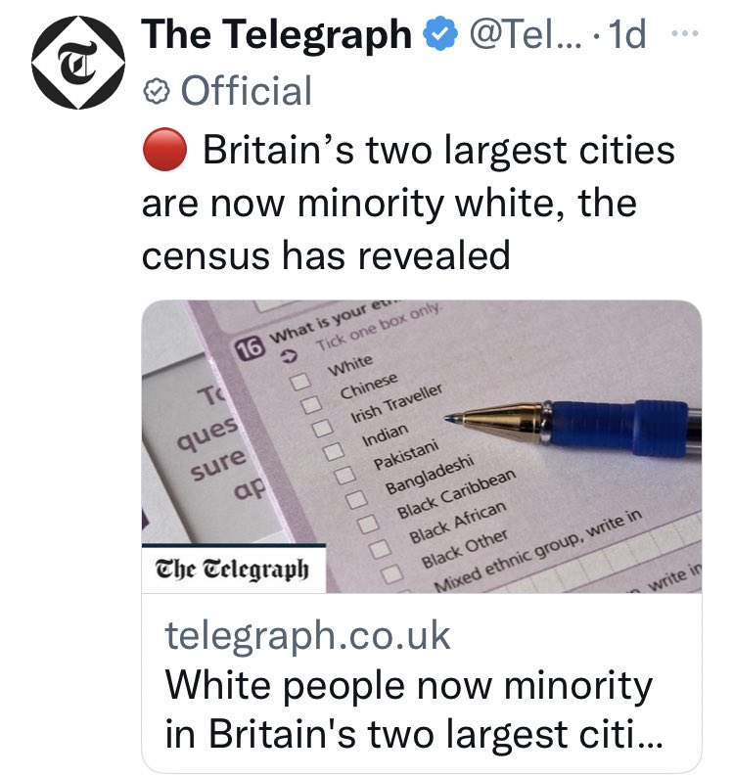Open the White people now minority headline
This screenshot has height=777, width=733.
(411, 707)
